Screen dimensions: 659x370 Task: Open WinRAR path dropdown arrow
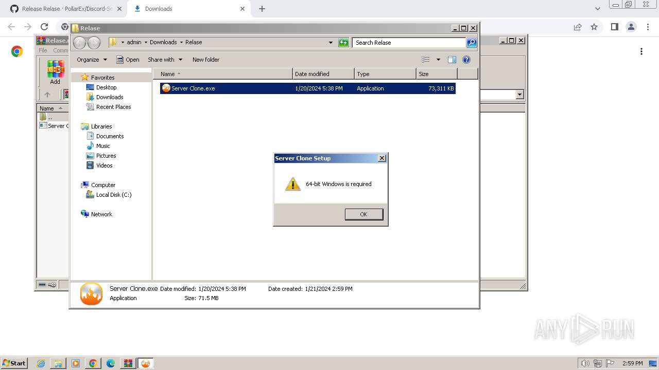519,95
